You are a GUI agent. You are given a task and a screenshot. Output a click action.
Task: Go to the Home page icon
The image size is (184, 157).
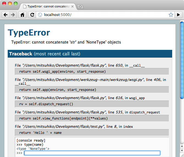[22, 15]
